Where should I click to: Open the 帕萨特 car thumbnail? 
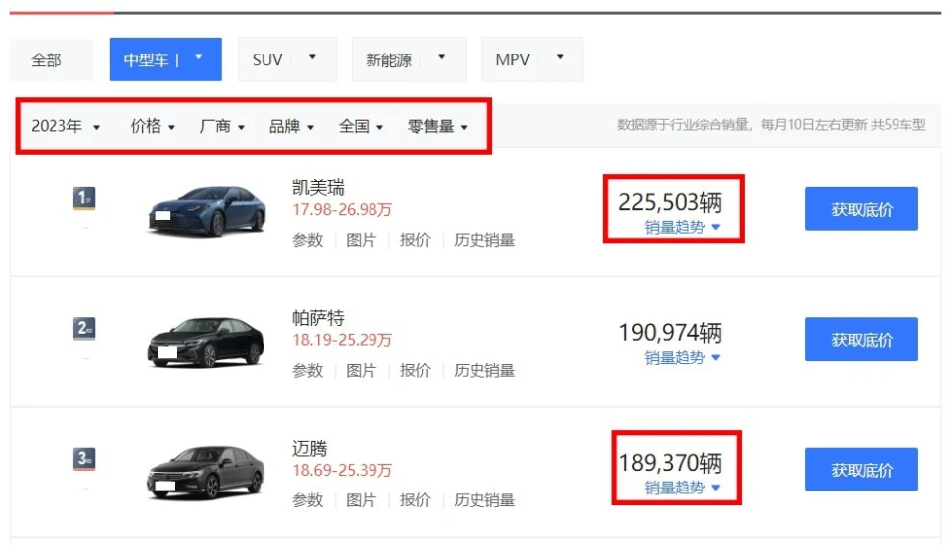[206, 341]
